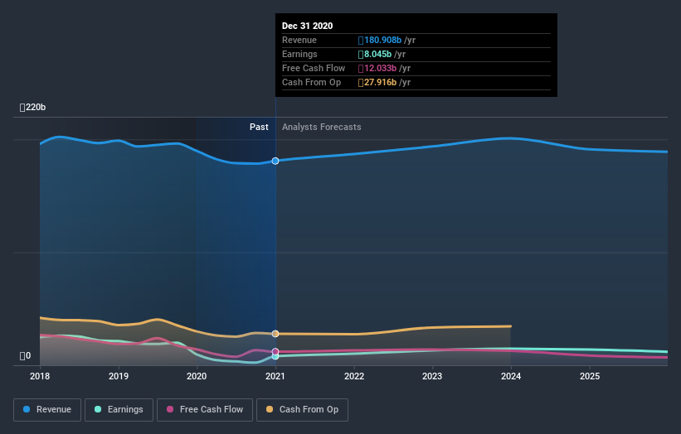Click the 220b y-axis label
The image size is (681, 434).
pyautogui.click(x=32, y=107)
